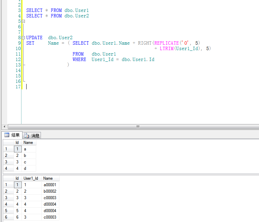Select the Id column header in the second grid
The height and width of the screenshot is (222, 259).
pyautogui.click(x=17, y=178)
